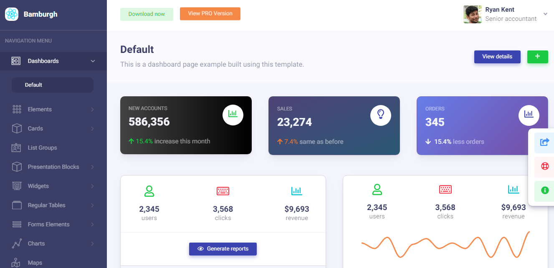Click the green users icon in chart card
Image resolution: width=554 pixels, height=268 pixels.
tap(377, 190)
